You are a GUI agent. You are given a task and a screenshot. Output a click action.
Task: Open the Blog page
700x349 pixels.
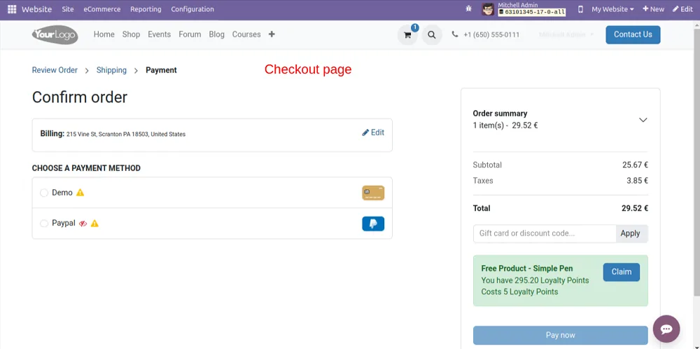click(x=216, y=34)
